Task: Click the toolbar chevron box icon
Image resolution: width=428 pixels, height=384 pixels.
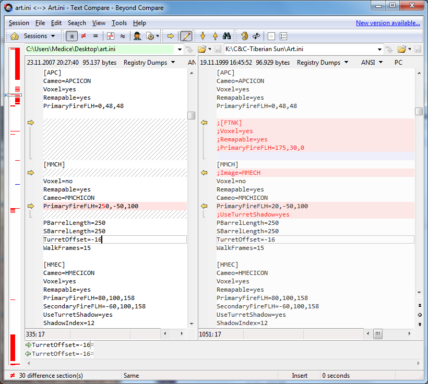Action: 271,36
